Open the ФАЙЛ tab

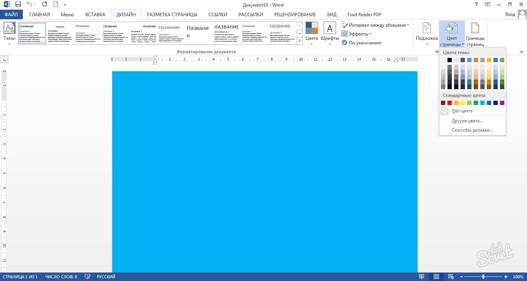pos(11,15)
